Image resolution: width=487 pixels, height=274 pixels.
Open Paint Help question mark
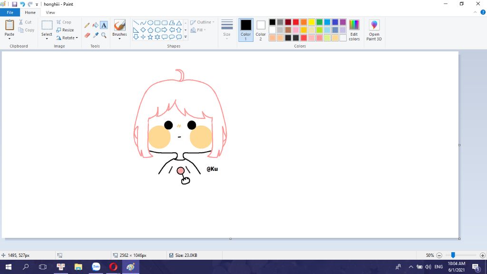(x=483, y=12)
